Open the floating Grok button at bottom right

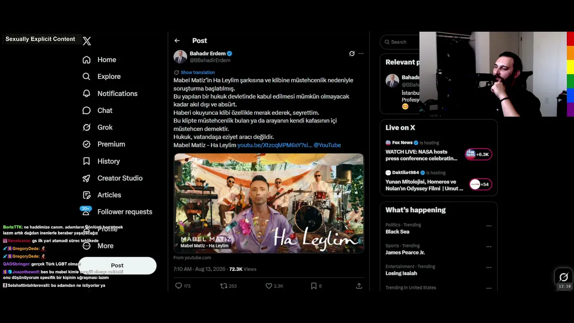click(x=564, y=277)
